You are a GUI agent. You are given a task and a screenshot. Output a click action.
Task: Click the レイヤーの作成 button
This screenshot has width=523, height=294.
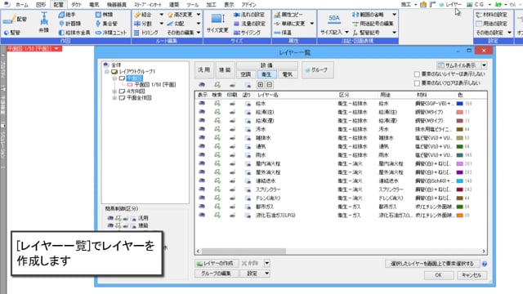coord(216,263)
